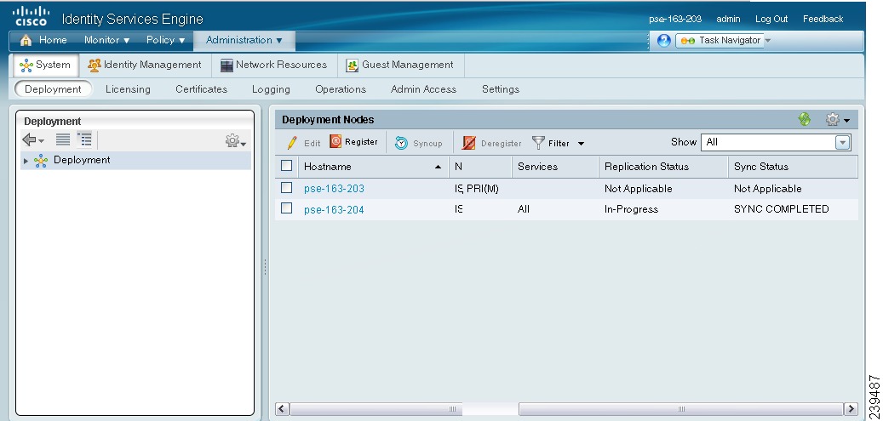Open Deployment Nodes gear settings menu
The height and width of the screenshot is (421, 883).
837,119
